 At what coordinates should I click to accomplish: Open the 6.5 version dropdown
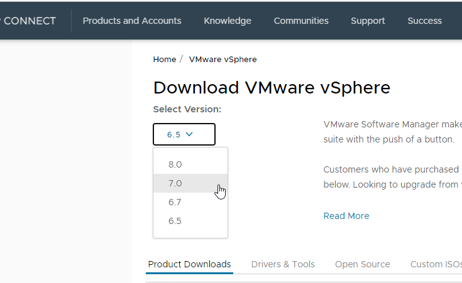(184, 134)
